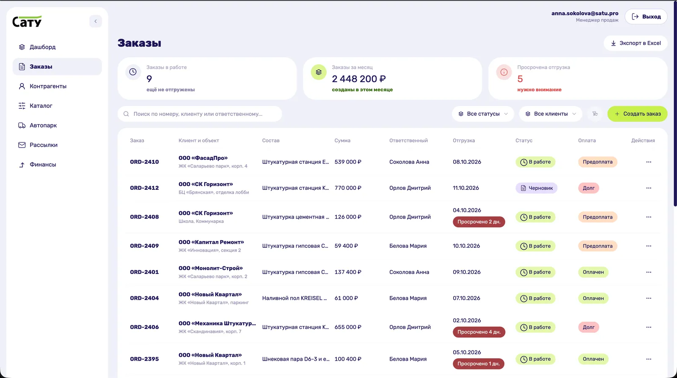
Task: Click the clock icon on Заказы в работе card
Action: (x=133, y=72)
